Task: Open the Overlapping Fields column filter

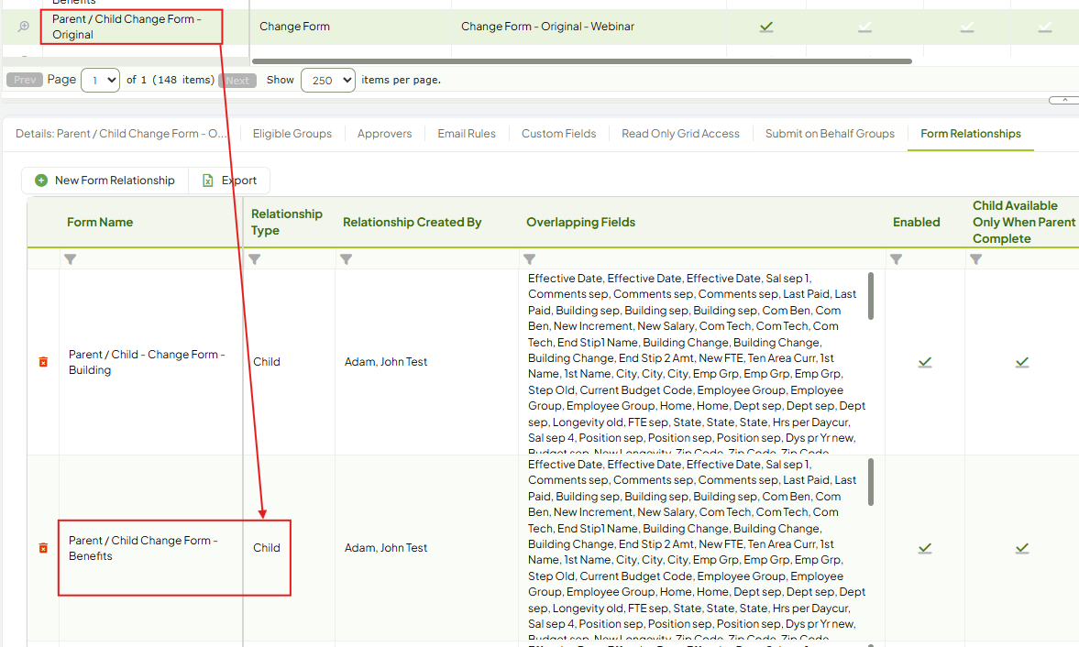Action: click(529, 259)
